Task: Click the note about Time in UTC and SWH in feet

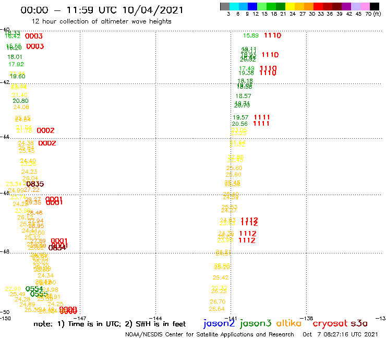Action: [x=110, y=324]
